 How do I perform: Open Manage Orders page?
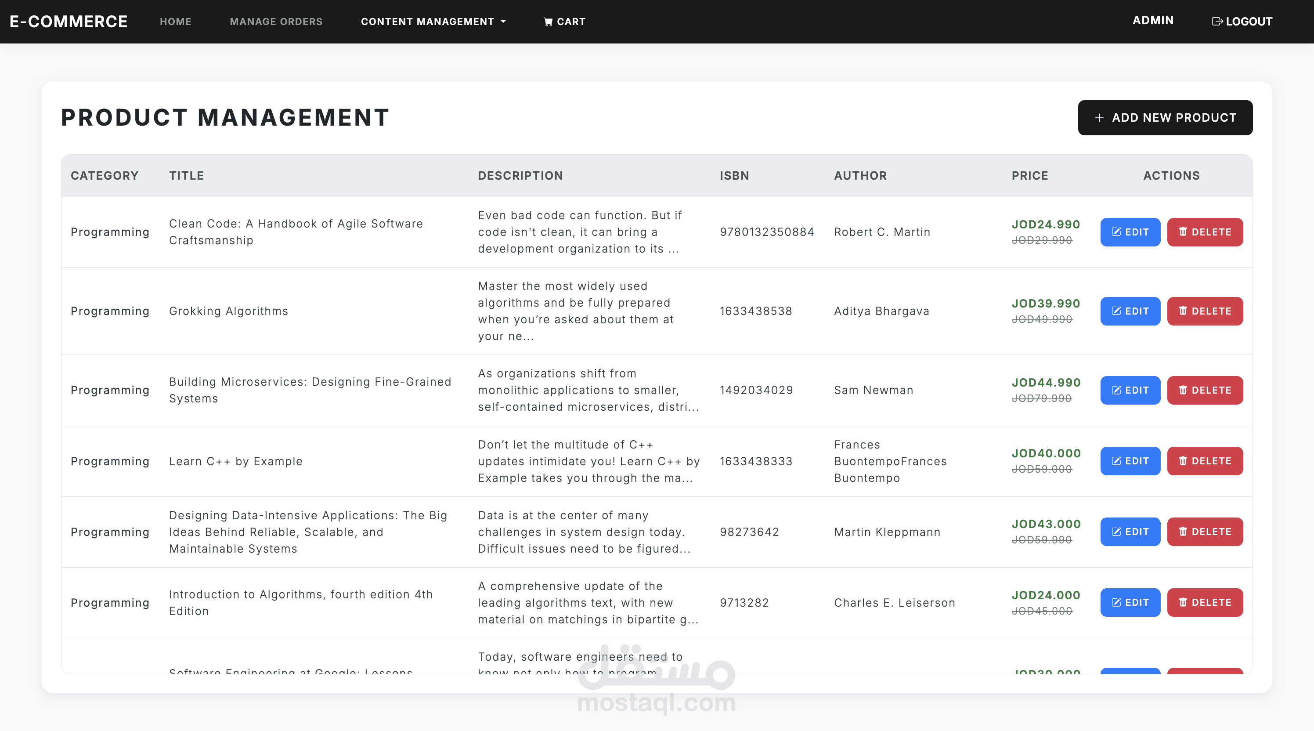tap(276, 22)
